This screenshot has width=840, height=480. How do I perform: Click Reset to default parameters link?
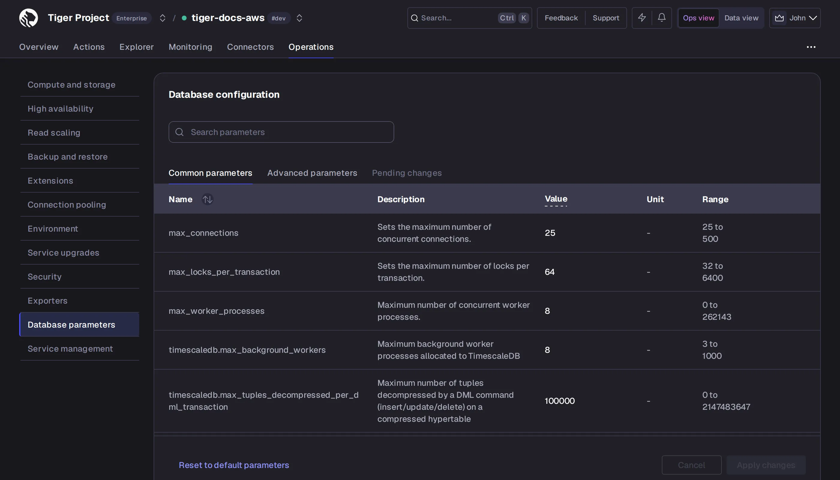pos(234,465)
